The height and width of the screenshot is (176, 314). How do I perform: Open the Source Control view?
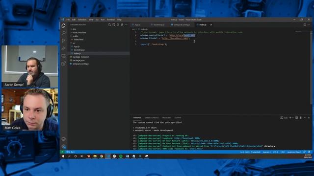[x=64, y=41]
